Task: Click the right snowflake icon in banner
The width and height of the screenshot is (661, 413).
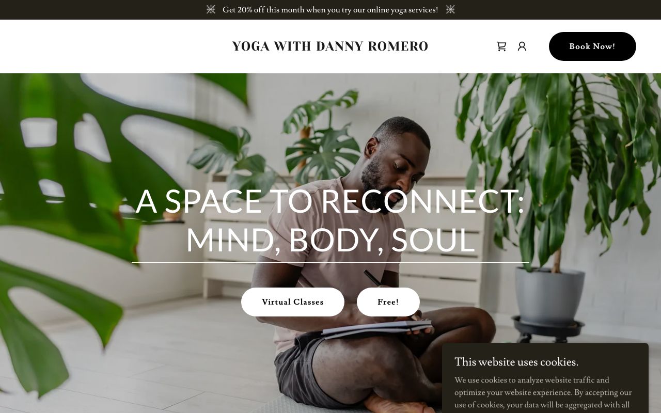Action: 450,9
